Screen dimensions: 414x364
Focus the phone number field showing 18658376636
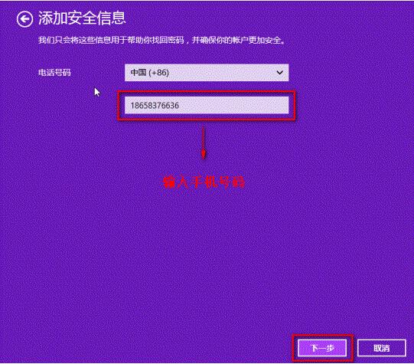tap(207, 105)
